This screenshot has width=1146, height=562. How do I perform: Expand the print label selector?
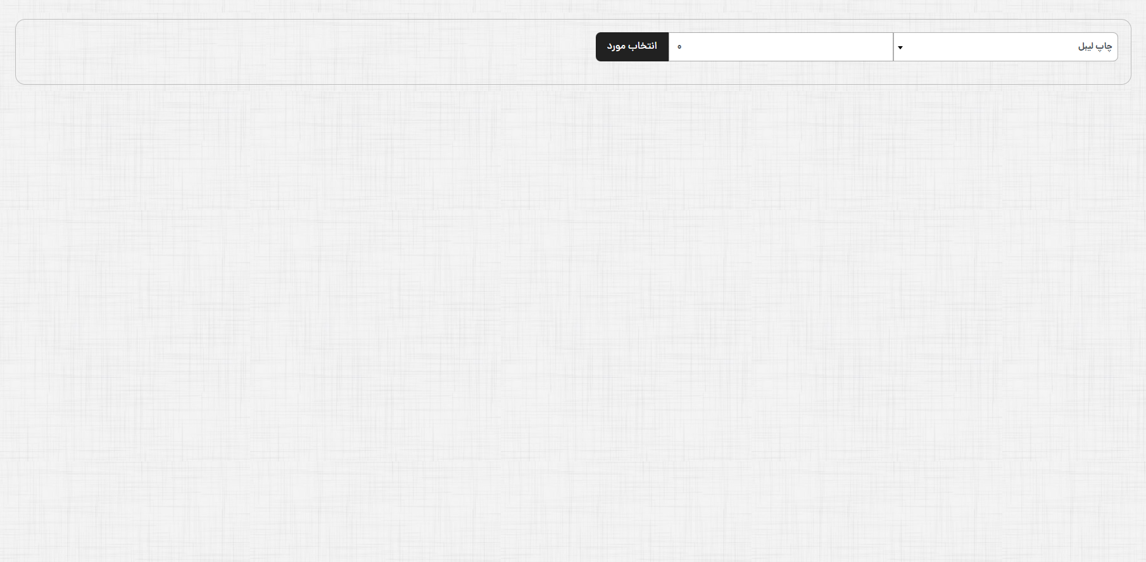[x=1013, y=47]
